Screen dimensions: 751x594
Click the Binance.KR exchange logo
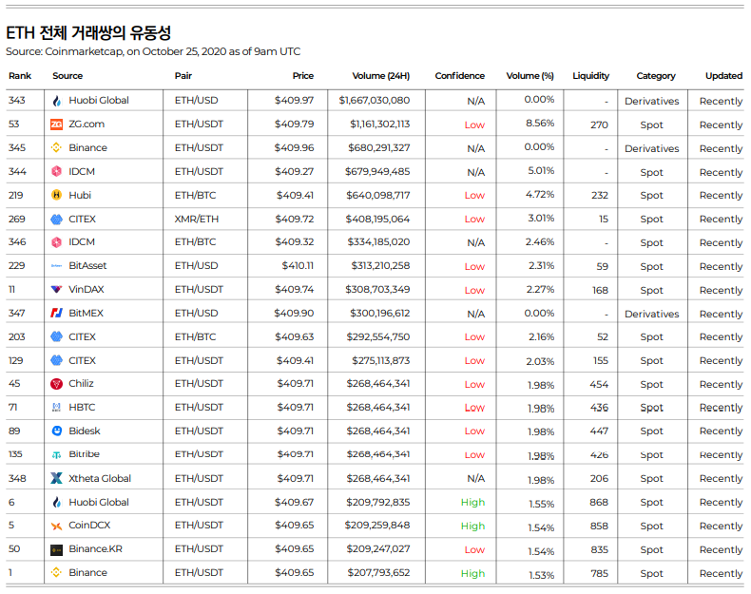click(56, 550)
